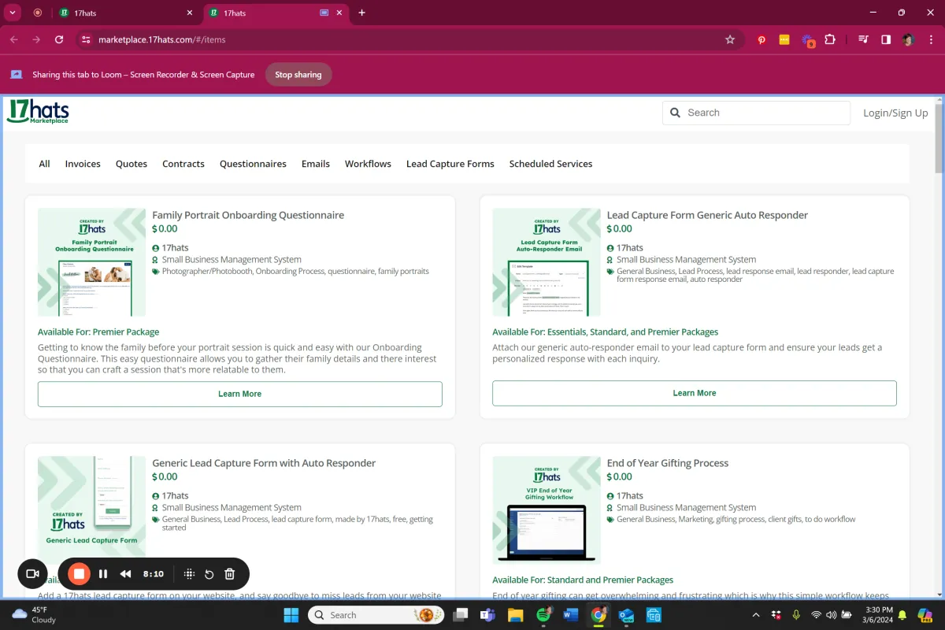Filter by Contracts
The image size is (945, 630).
183,164
